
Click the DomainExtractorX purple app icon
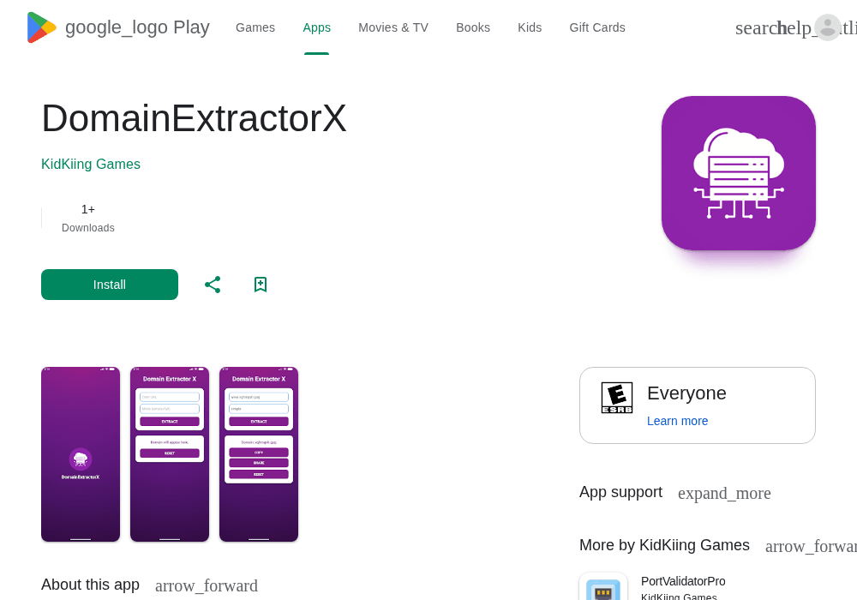[x=739, y=173]
